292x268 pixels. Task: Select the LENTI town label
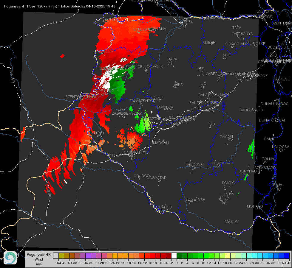click(99, 133)
